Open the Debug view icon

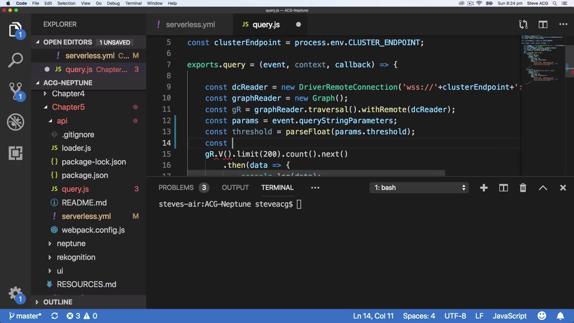pos(16,122)
